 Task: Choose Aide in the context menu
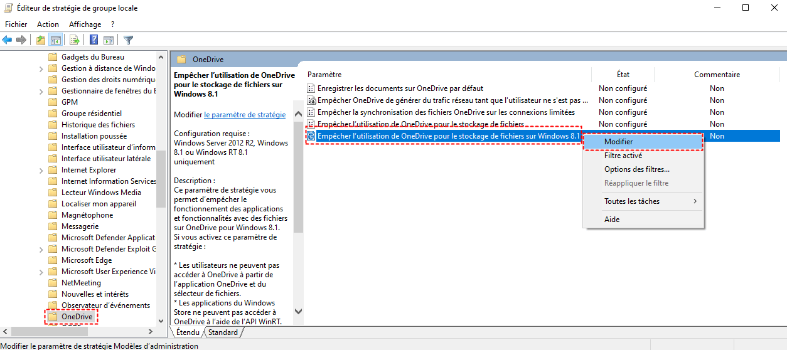[643, 220]
